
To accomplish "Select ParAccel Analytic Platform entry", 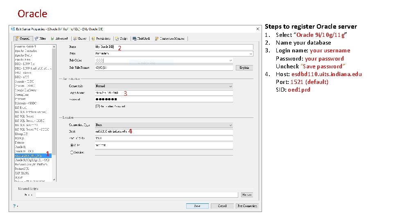I will click(x=31, y=165).
